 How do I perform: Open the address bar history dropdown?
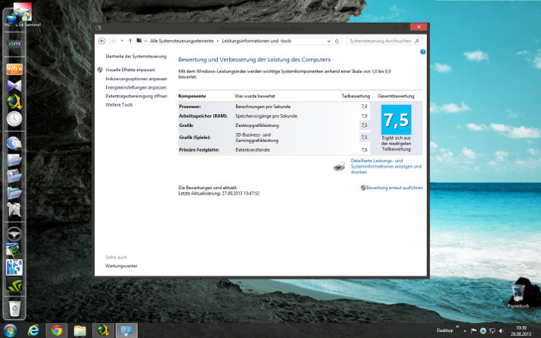(x=328, y=41)
